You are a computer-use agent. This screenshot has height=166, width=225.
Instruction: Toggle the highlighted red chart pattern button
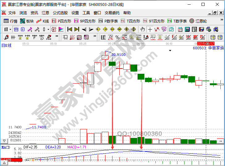tap(54, 29)
